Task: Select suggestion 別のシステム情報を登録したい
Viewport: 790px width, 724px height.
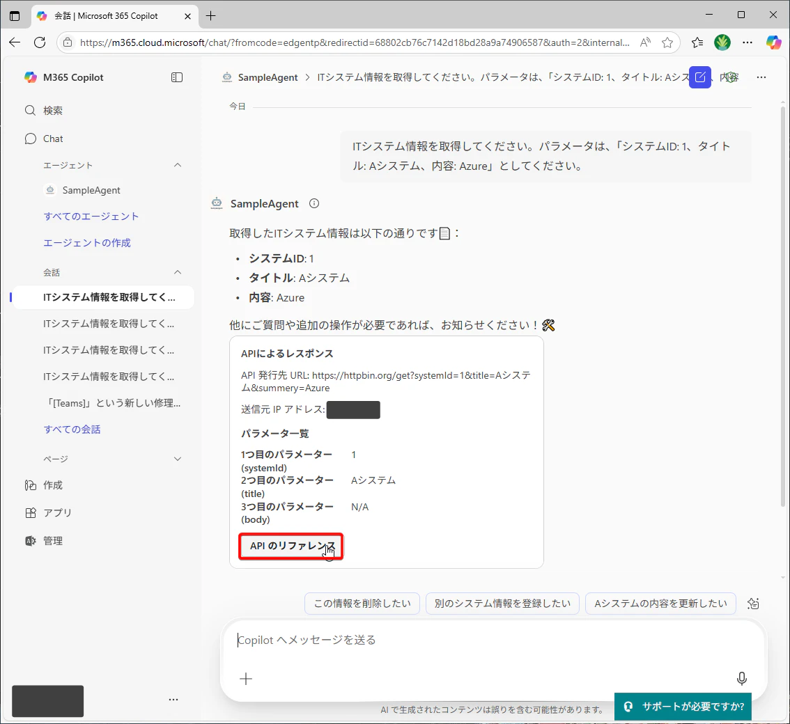Action: click(502, 603)
